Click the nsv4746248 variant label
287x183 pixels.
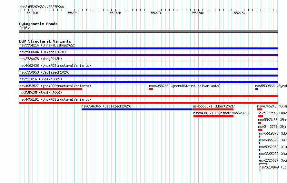point(272,106)
